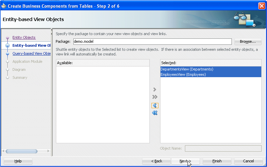
Task: Click the Object Name field
Action: pos(223,148)
